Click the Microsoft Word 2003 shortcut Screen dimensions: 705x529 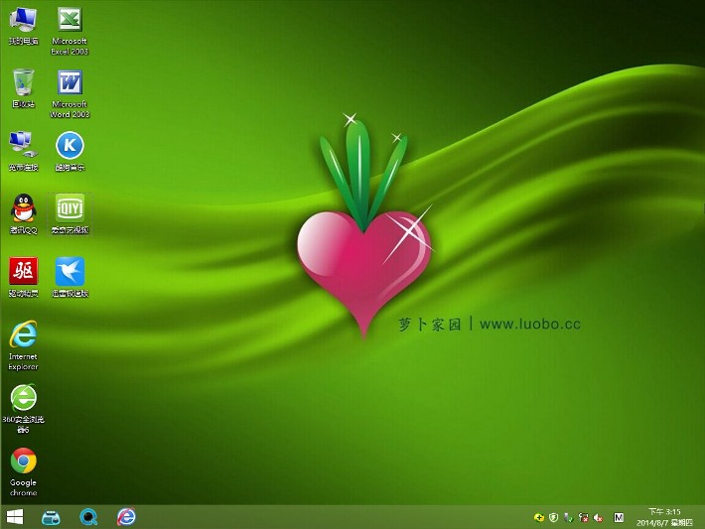click(70, 94)
